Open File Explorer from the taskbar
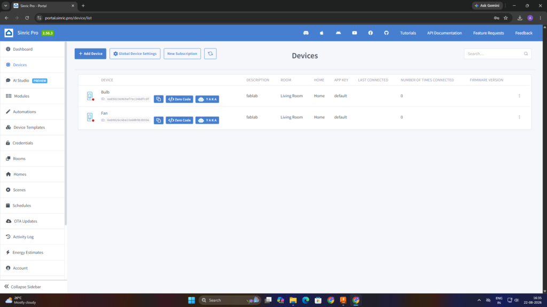The height and width of the screenshot is (307, 547). click(293, 300)
